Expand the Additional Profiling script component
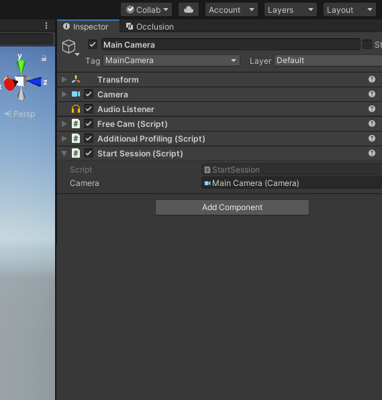Screen dimensions: 382x400 (x=64, y=139)
